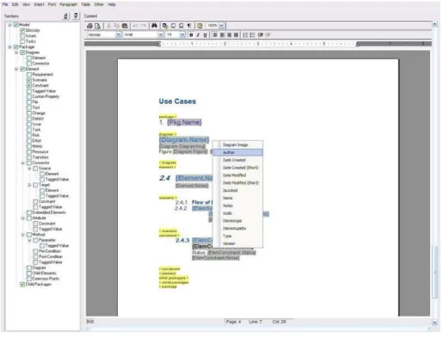Click the Undo arrow icon
The height and width of the screenshot is (338, 443).
(x=135, y=26)
